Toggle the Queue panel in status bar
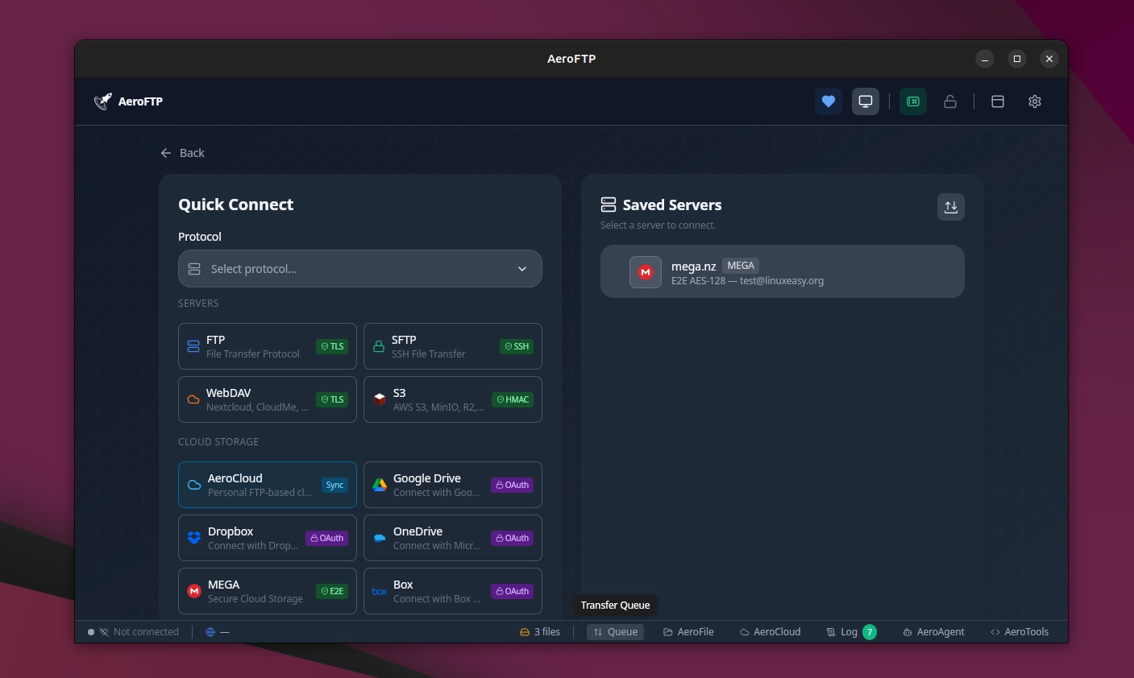The width and height of the screenshot is (1134, 678). tap(615, 632)
